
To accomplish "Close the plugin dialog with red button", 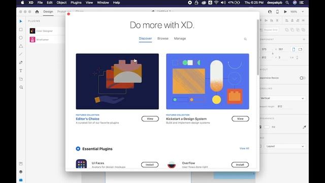I will pyautogui.click(x=69, y=14).
